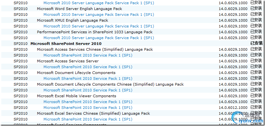This screenshot has height=126, width=265.
Task: Click the SP2010 cell in the PerformancePoint Services row
Action: coord(20,32)
